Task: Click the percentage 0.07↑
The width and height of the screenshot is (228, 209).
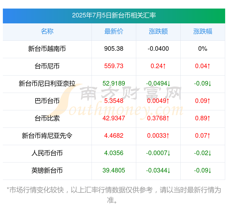Action: click(x=203, y=136)
